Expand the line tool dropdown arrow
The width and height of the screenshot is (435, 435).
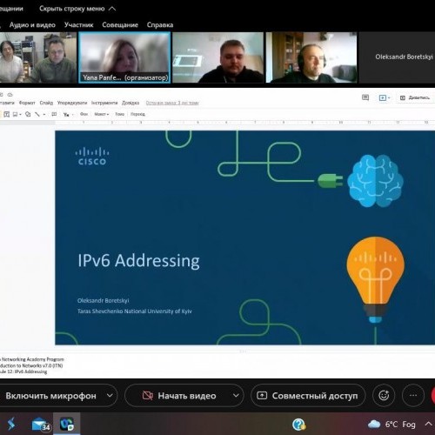(44, 115)
